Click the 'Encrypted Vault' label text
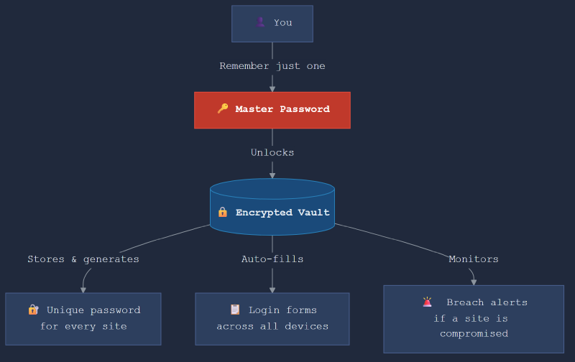The height and width of the screenshot is (362, 575). (x=282, y=213)
